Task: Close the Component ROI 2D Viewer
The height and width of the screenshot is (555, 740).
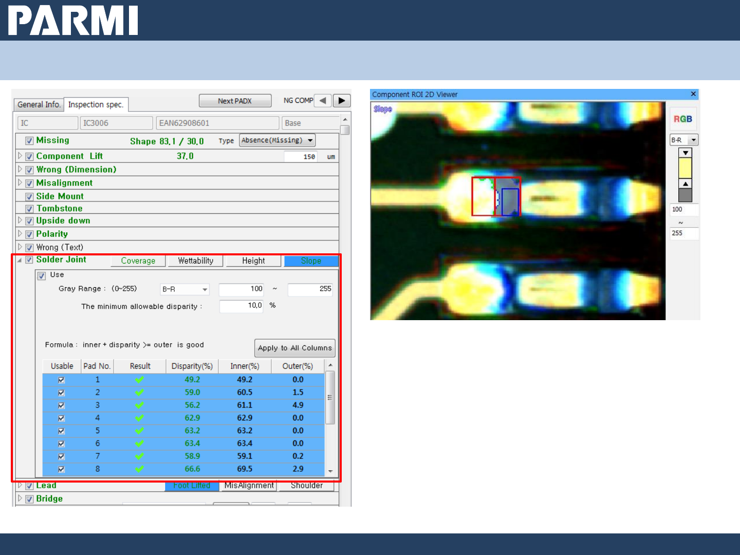Action: [x=693, y=94]
